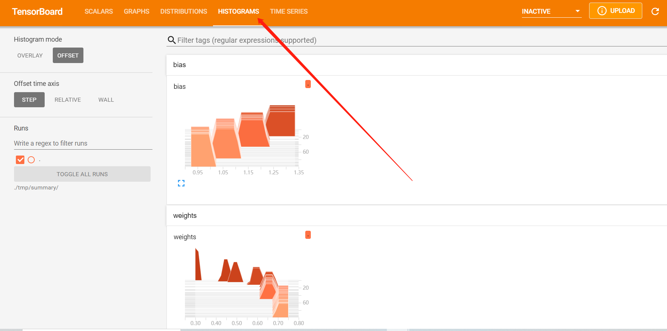Screen dimensions: 667x331
Task: Click the UPLOAD button
Action: (616, 11)
